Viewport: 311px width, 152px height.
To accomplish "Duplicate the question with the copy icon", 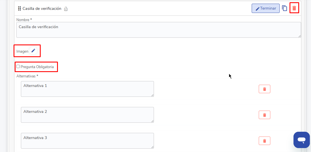I will pos(284,8).
